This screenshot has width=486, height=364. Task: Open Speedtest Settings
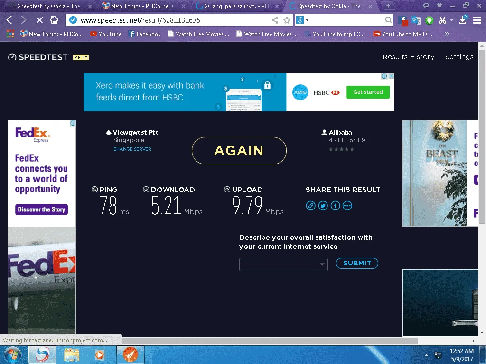pos(459,57)
